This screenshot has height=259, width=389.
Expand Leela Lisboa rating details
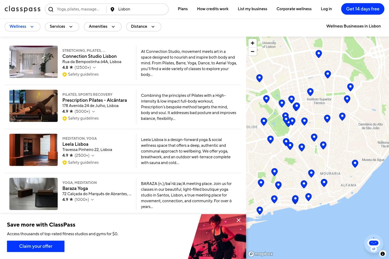pos(93,155)
